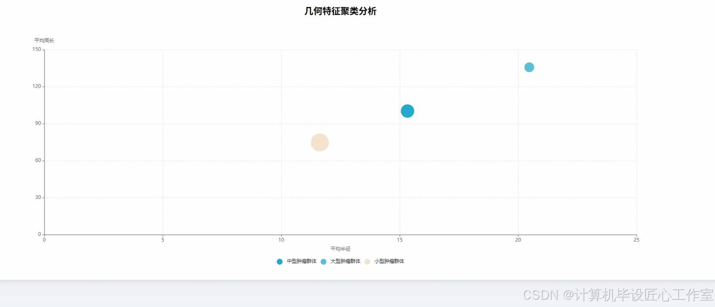Click the y-axis tick value 120
715x307 pixels.
click(37, 86)
